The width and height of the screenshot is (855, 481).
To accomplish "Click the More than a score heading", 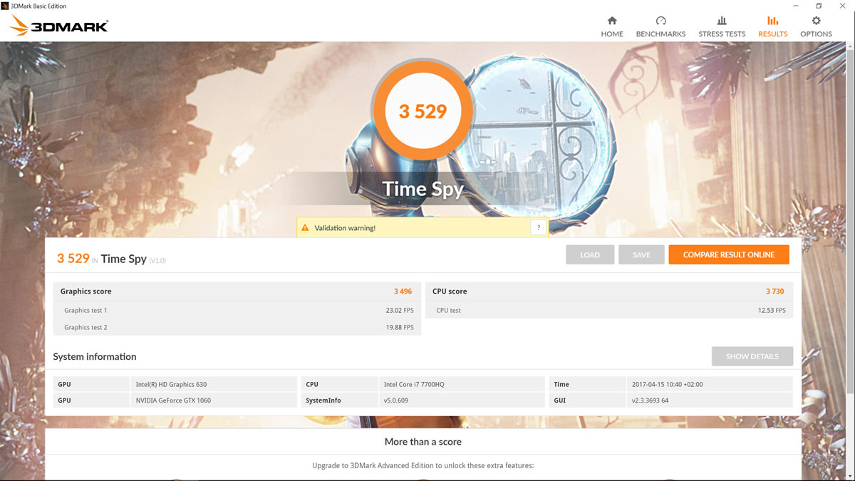I will (x=423, y=442).
